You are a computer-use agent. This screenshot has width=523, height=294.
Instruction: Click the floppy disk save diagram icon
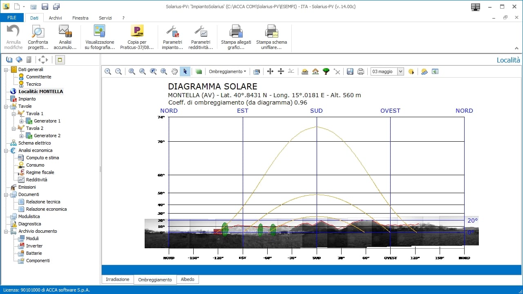pos(350,71)
